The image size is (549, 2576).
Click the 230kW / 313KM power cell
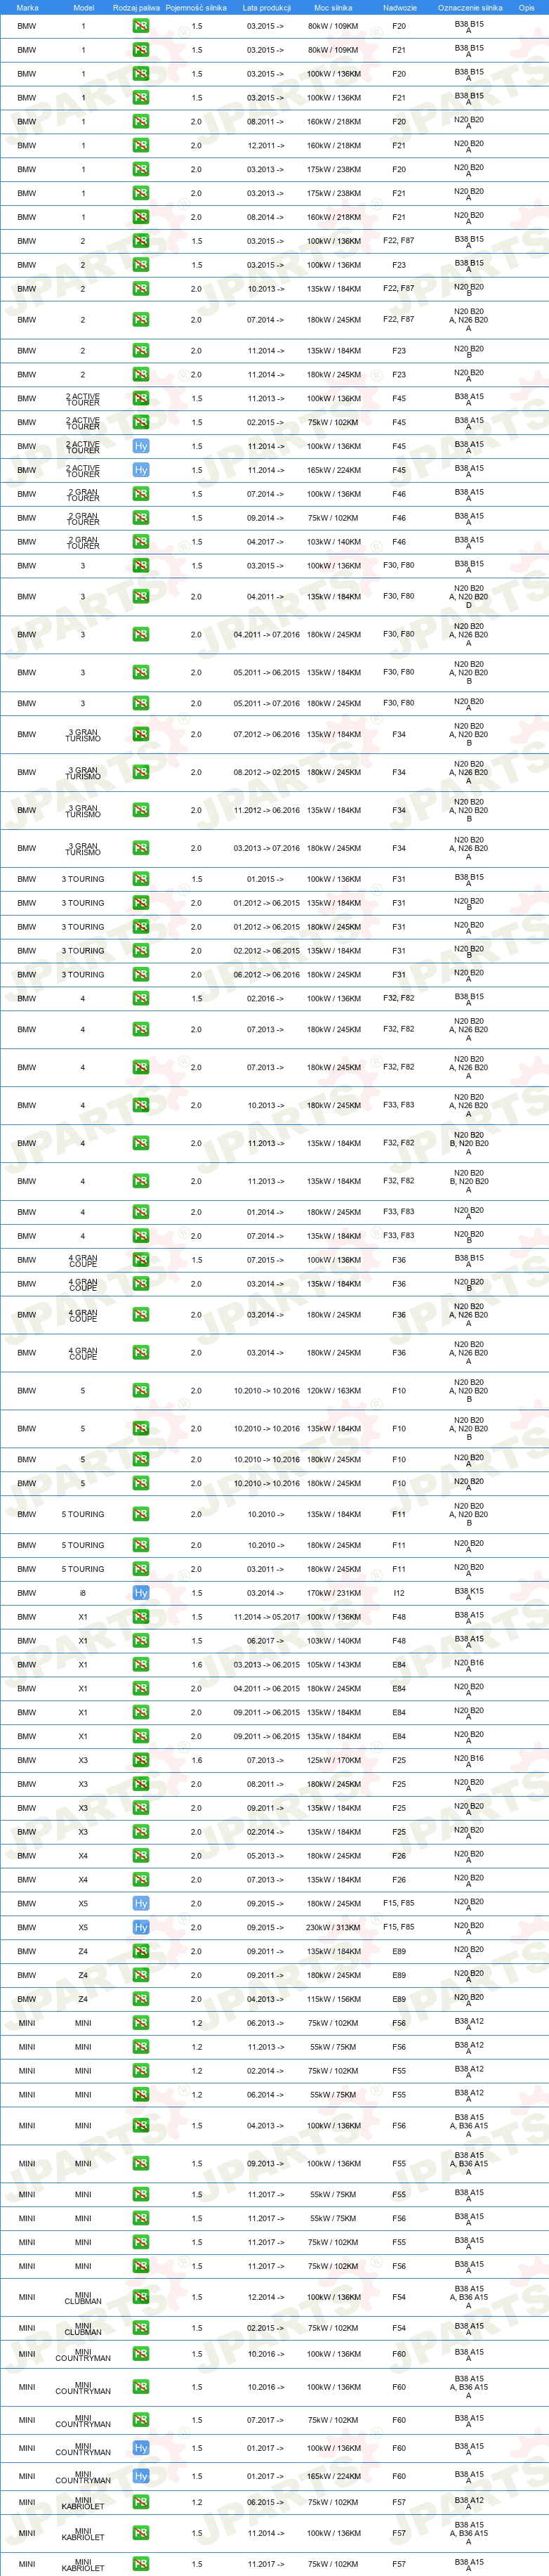click(x=334, y=1927)
